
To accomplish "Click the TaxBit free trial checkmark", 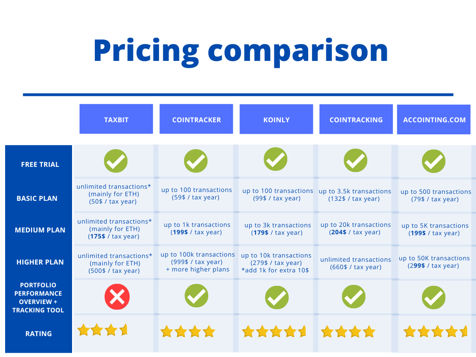I will point(116,161).
